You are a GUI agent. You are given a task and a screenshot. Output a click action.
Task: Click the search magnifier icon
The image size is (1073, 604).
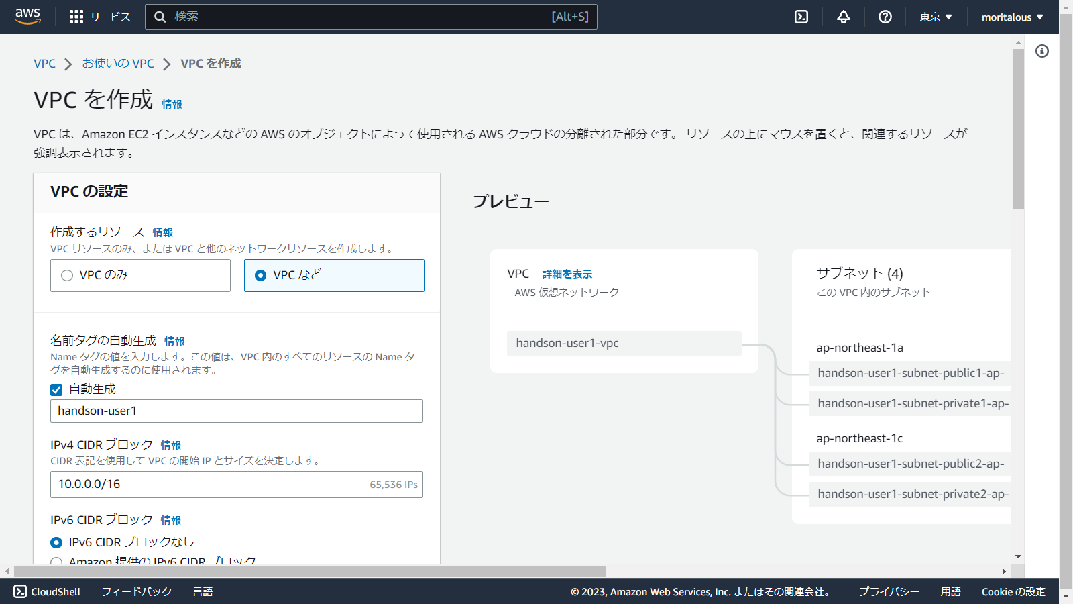[160, 17]
